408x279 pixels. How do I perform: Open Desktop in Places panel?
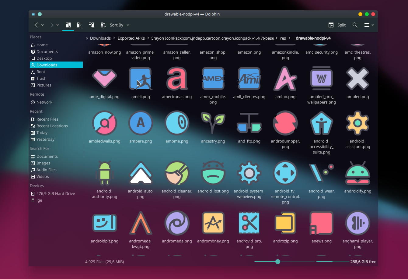[56, 58]
